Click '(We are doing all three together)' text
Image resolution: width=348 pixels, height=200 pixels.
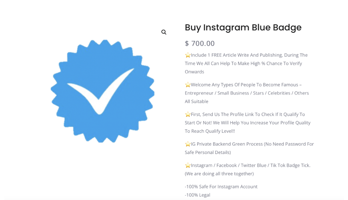coord(219,174)
